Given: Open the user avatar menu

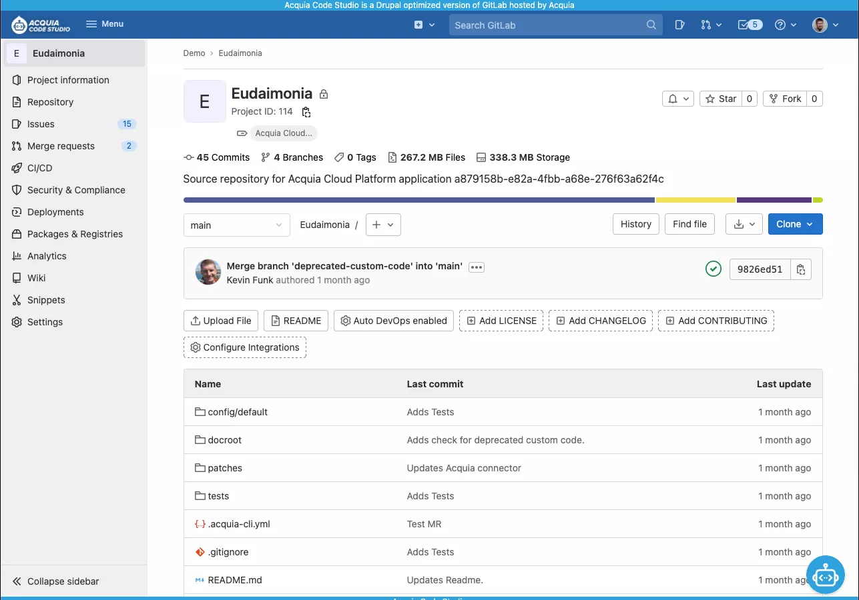Looking at the screenshot, I should tap(825, 25).
